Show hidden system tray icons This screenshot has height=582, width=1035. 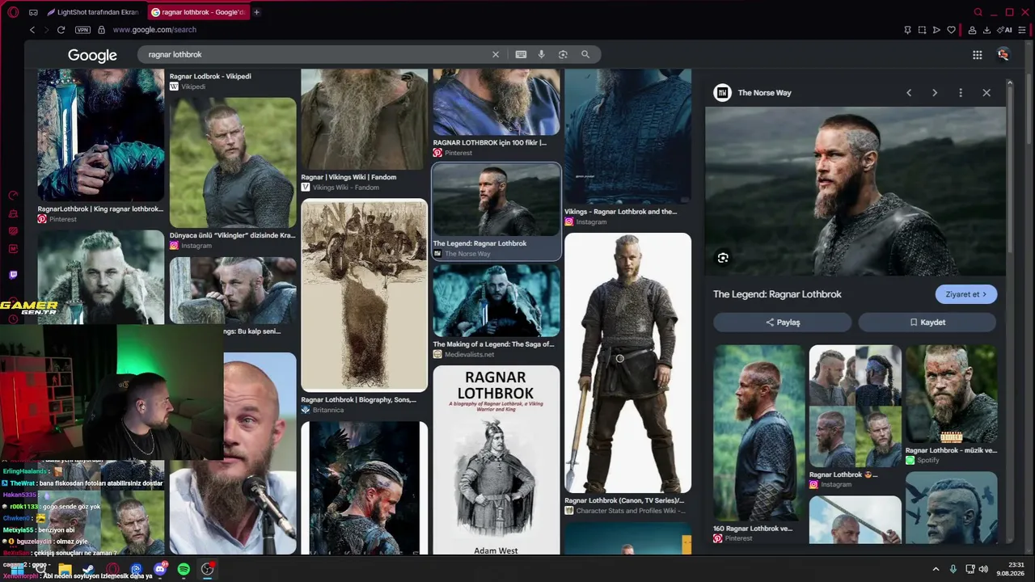point(936,569)
